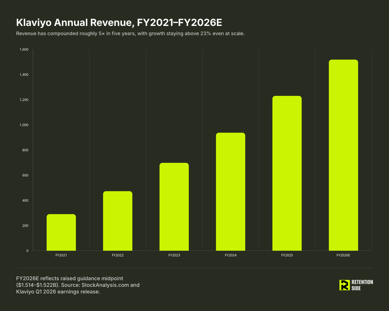Image resolution: width=389 pixels, height=311 pixels.
Task: Click the Retention Side logo icon
Action: [x=344, y=285]
